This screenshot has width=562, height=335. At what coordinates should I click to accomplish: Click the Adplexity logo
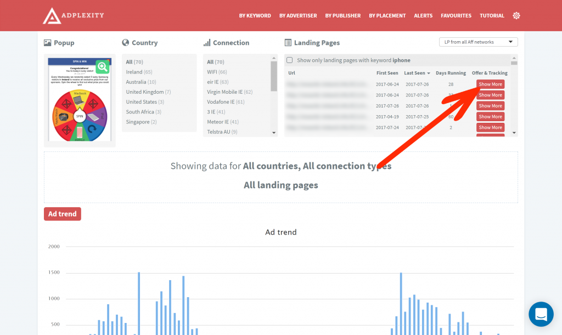coord(74,16)
